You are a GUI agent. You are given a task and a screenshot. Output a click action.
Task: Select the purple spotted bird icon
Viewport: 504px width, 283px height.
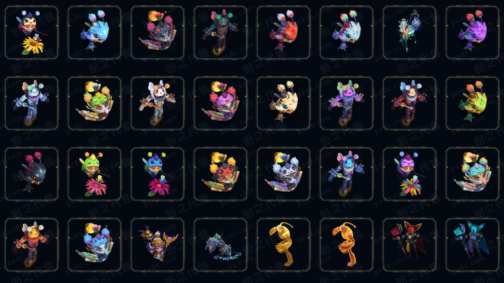coord(472,33)
